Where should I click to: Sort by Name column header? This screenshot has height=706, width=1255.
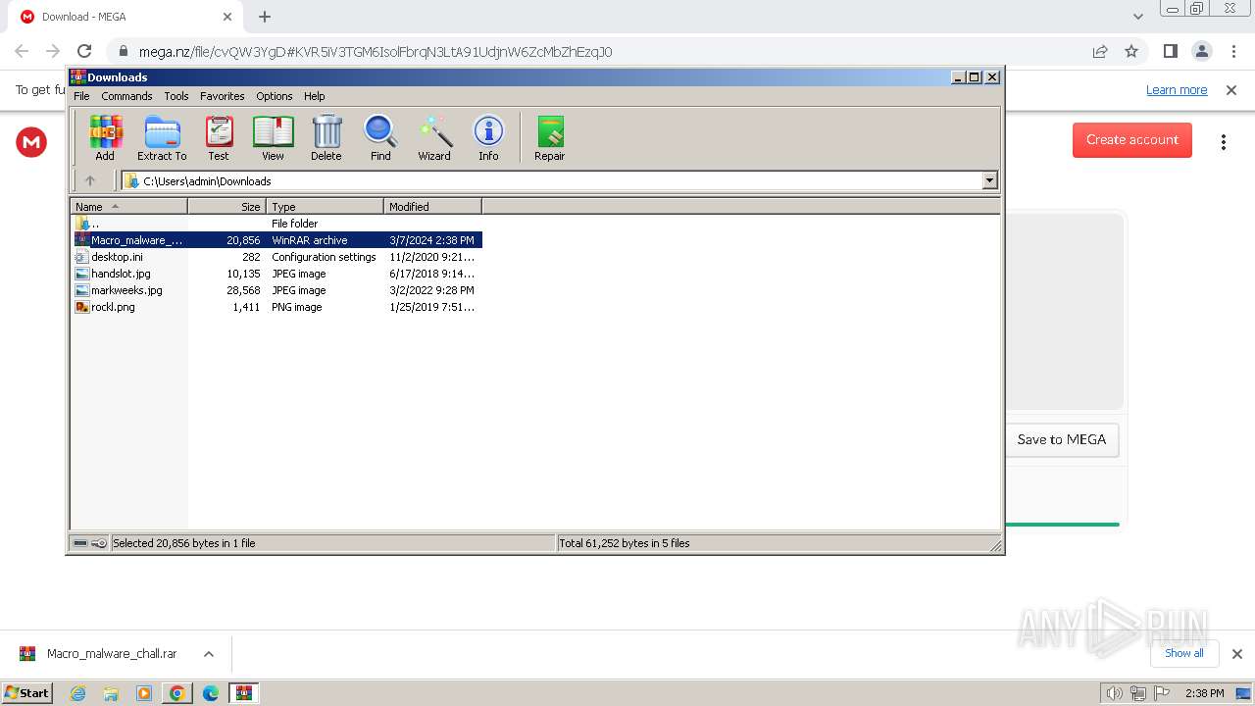pos(128,206)
